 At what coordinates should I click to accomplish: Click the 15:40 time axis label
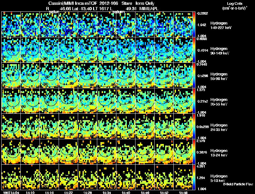click(x=126, y=193)
